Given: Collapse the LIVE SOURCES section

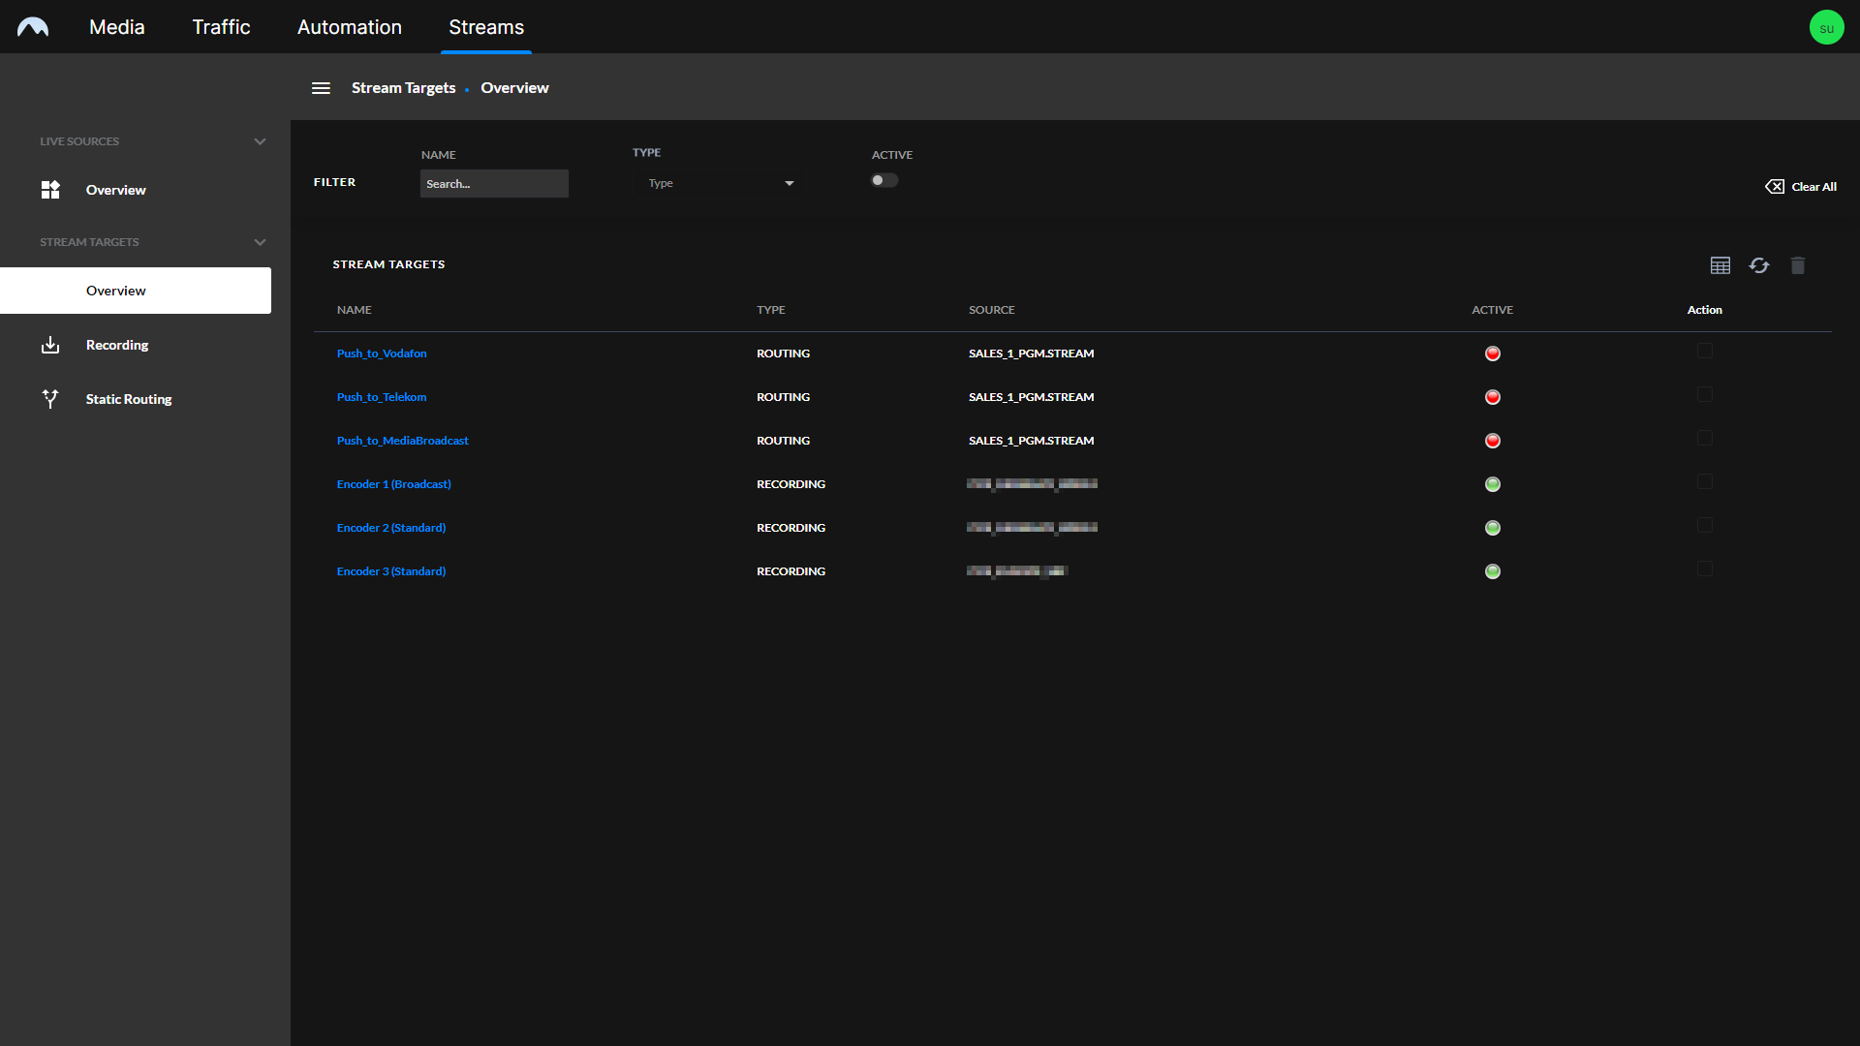Looking at the screenshot, I should point(260,140).
